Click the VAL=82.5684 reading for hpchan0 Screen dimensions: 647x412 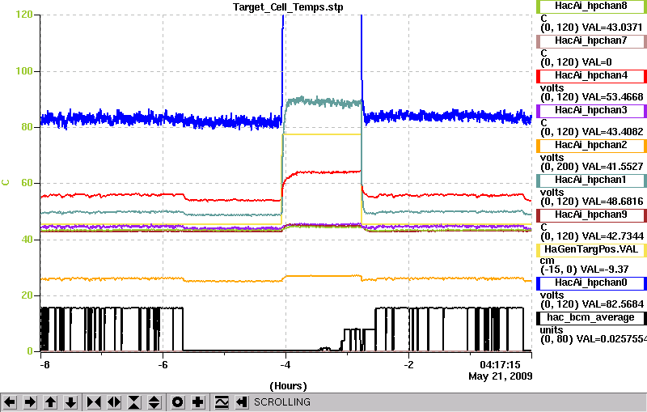tap(612, 304)
